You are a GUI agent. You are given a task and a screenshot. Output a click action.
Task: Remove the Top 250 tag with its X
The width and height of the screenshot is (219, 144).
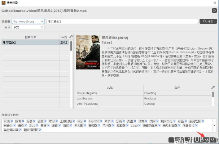coord(101,121)
